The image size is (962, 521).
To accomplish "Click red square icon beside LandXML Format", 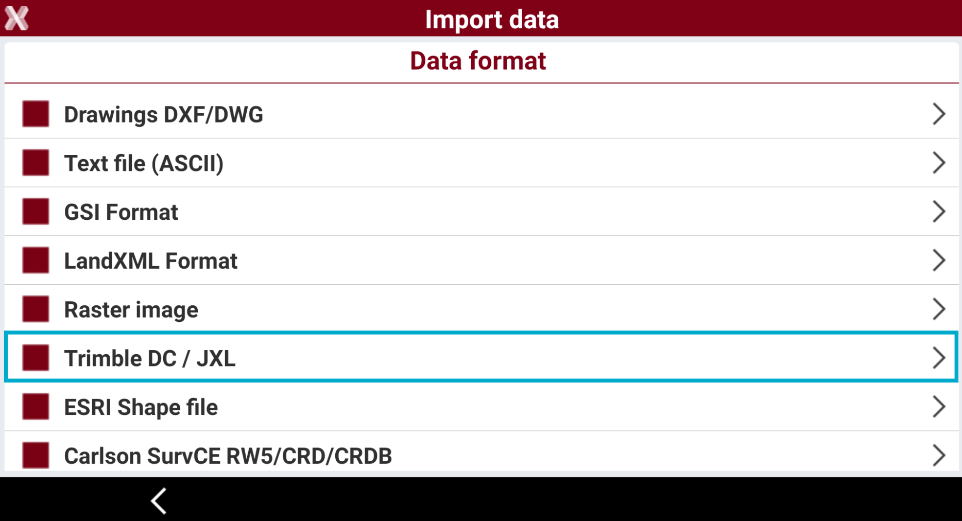I will [36, 260].
